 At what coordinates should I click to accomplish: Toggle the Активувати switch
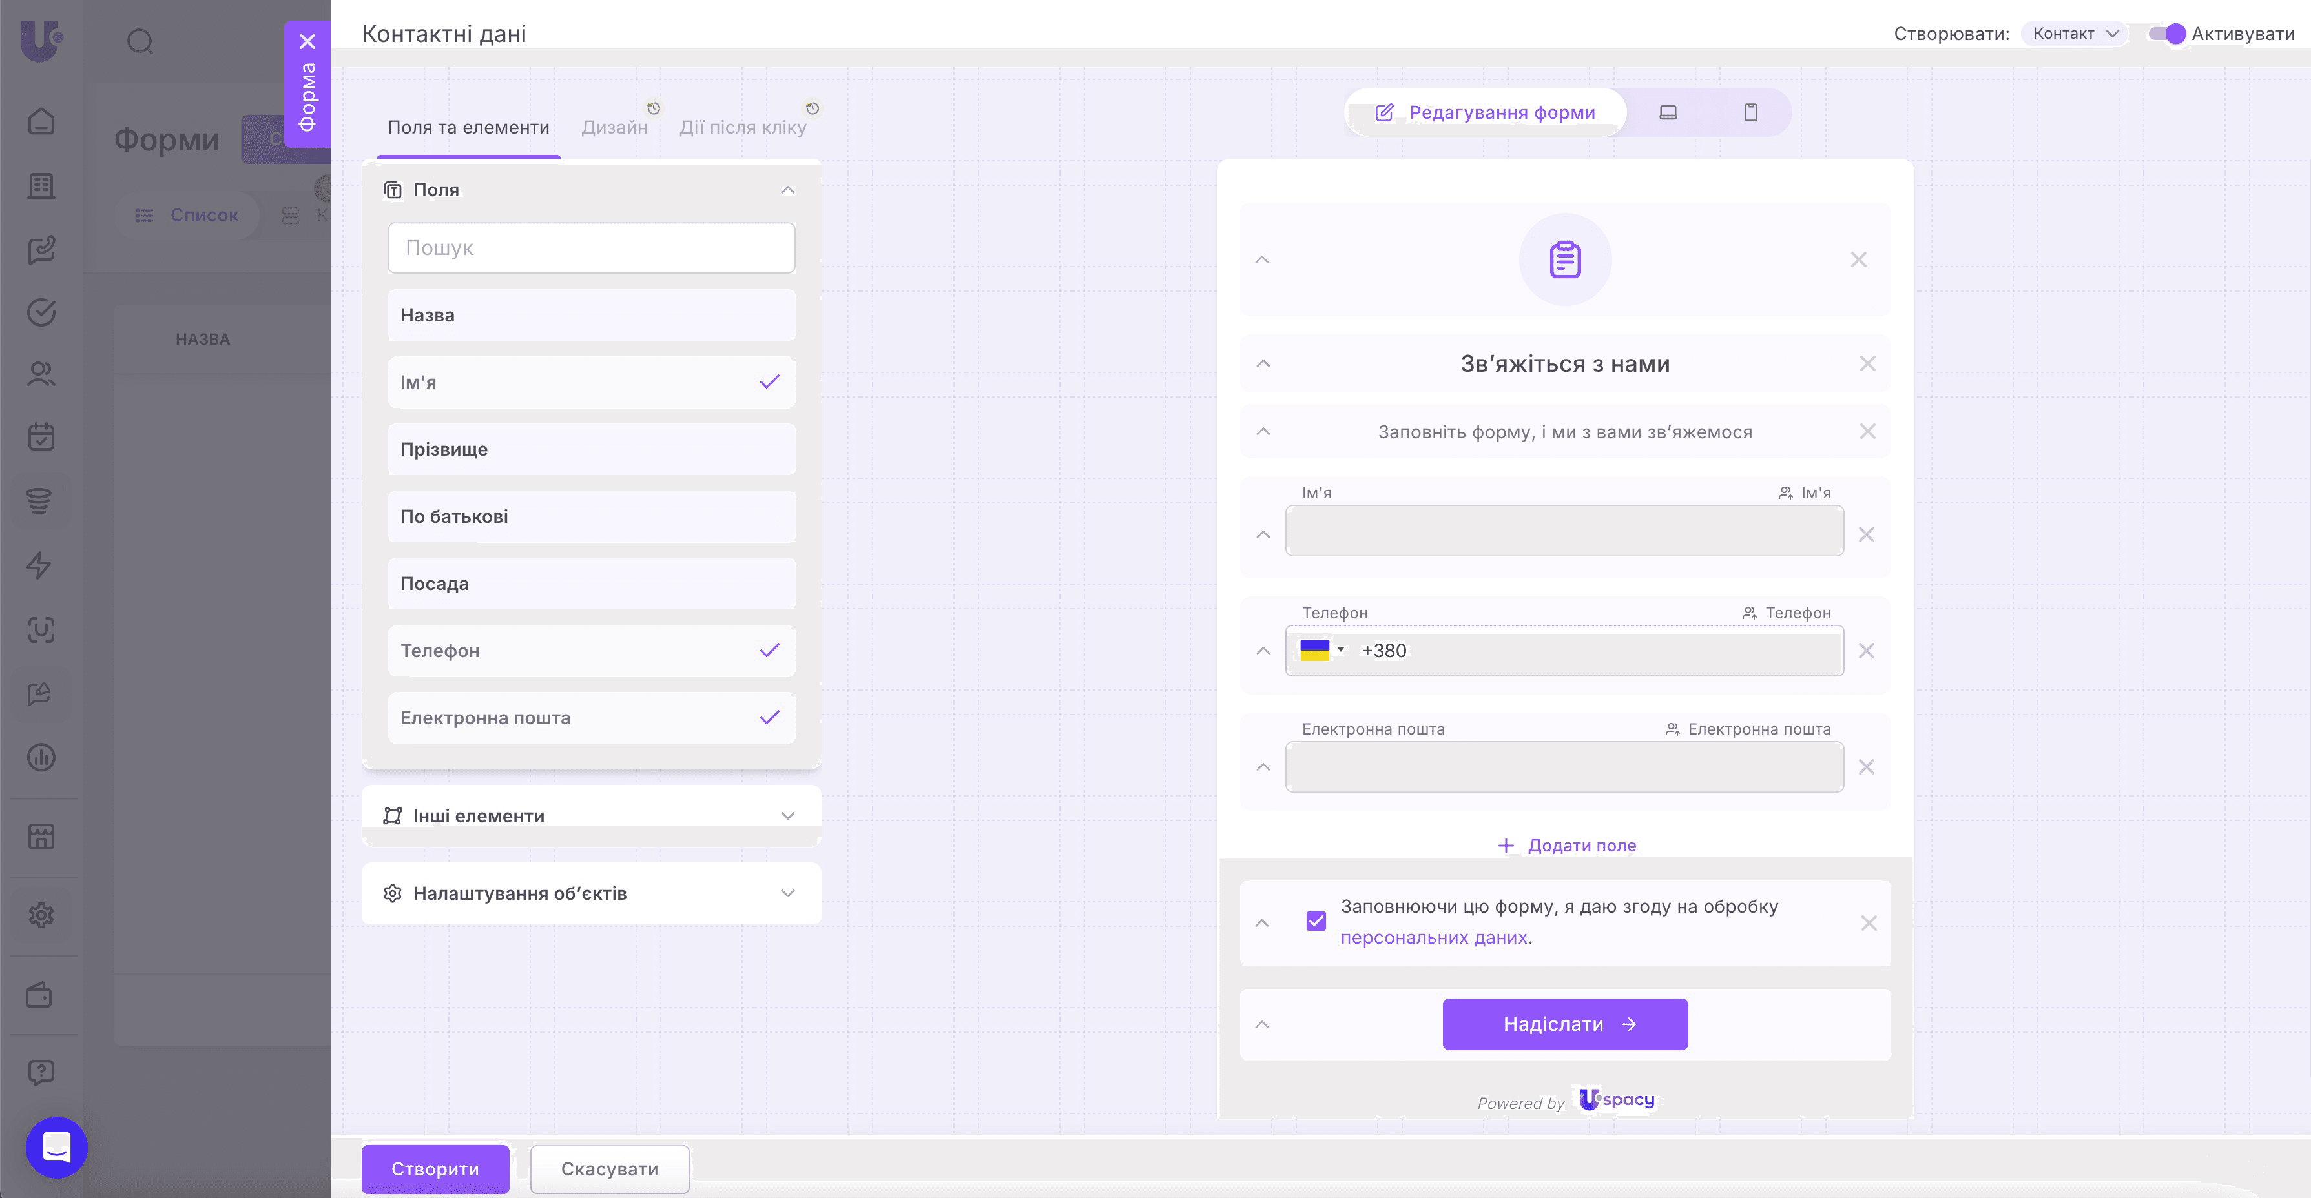coord(2166,34)
